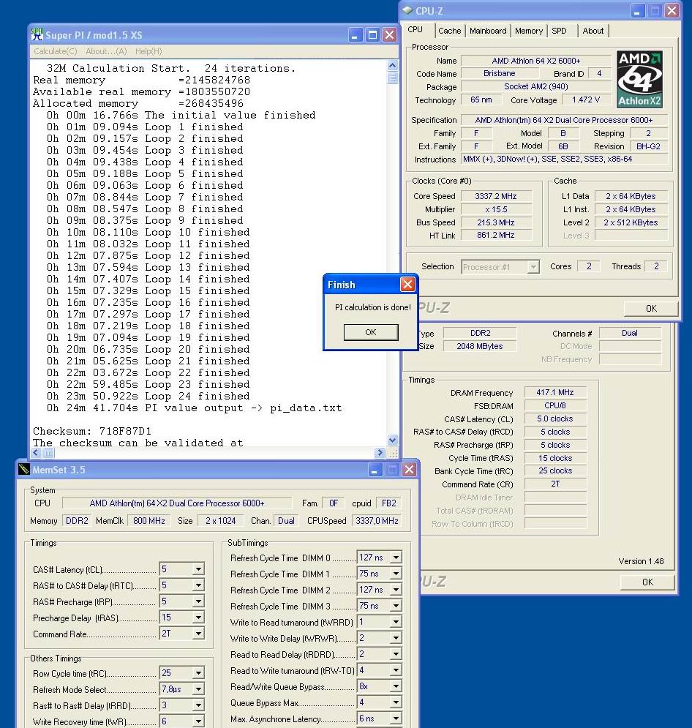This screenshot has height=728, width=692.
Task: Switch to the SPD tab in CPU-Z
Action: point(559,31)
